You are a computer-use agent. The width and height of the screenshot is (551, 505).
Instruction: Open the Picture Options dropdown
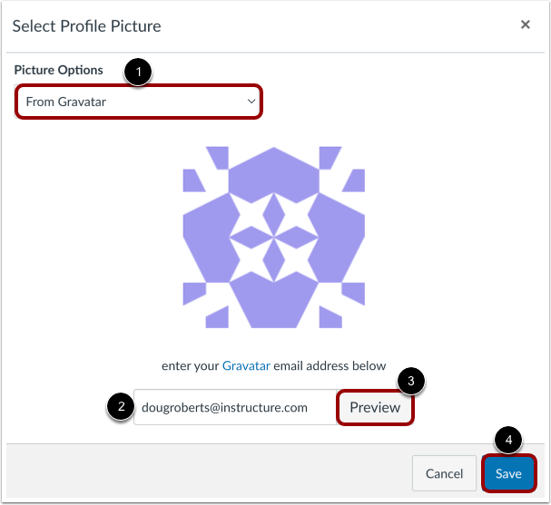[x=139, y=102]
